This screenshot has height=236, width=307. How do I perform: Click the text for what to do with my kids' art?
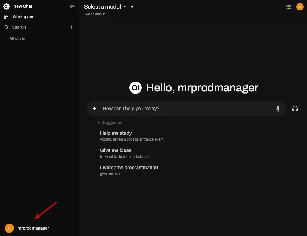pyautogui.click(x=124, y=157)
